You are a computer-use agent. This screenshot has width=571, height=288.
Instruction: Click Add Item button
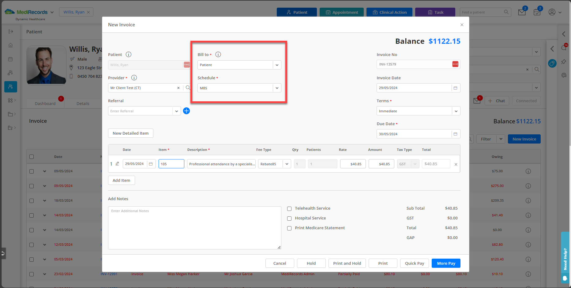[x=122, y=180]
